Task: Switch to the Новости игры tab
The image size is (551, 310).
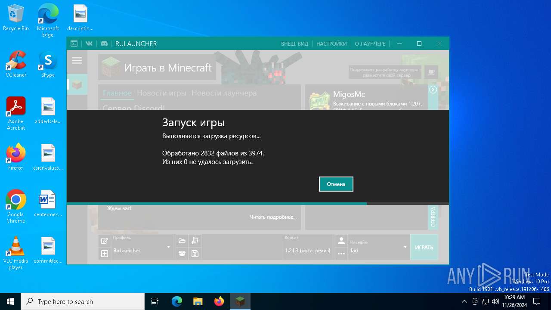Action: (161, 93)
